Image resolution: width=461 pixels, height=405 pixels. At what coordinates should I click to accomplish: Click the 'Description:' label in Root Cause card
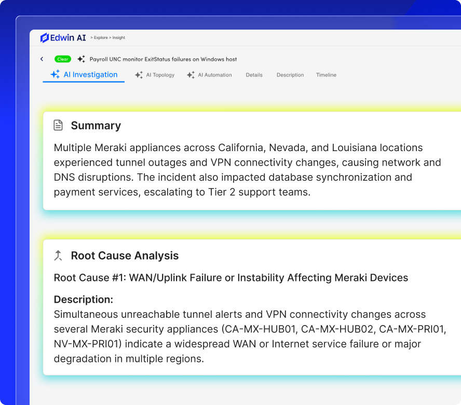click(84, 300)
